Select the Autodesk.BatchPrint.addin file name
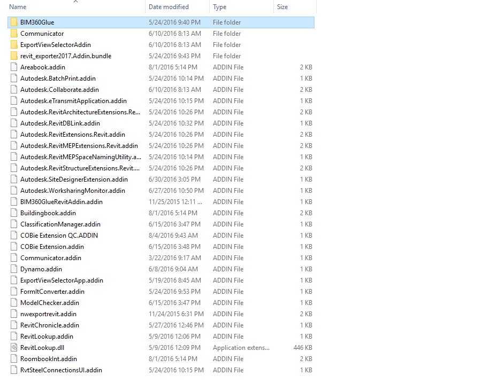Screen dimensions: 491x383 point(58,79)
